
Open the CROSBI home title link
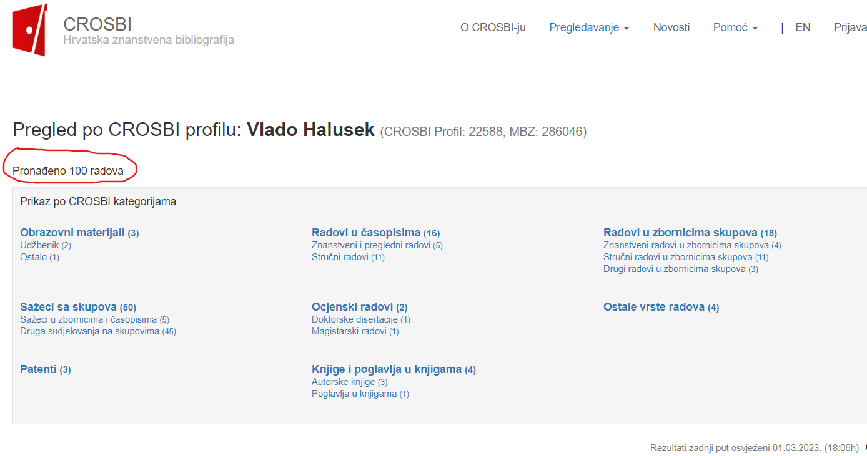97,24
